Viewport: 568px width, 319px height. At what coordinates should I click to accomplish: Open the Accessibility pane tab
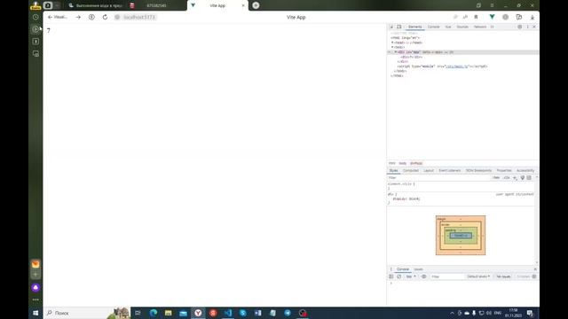point(525,170)
